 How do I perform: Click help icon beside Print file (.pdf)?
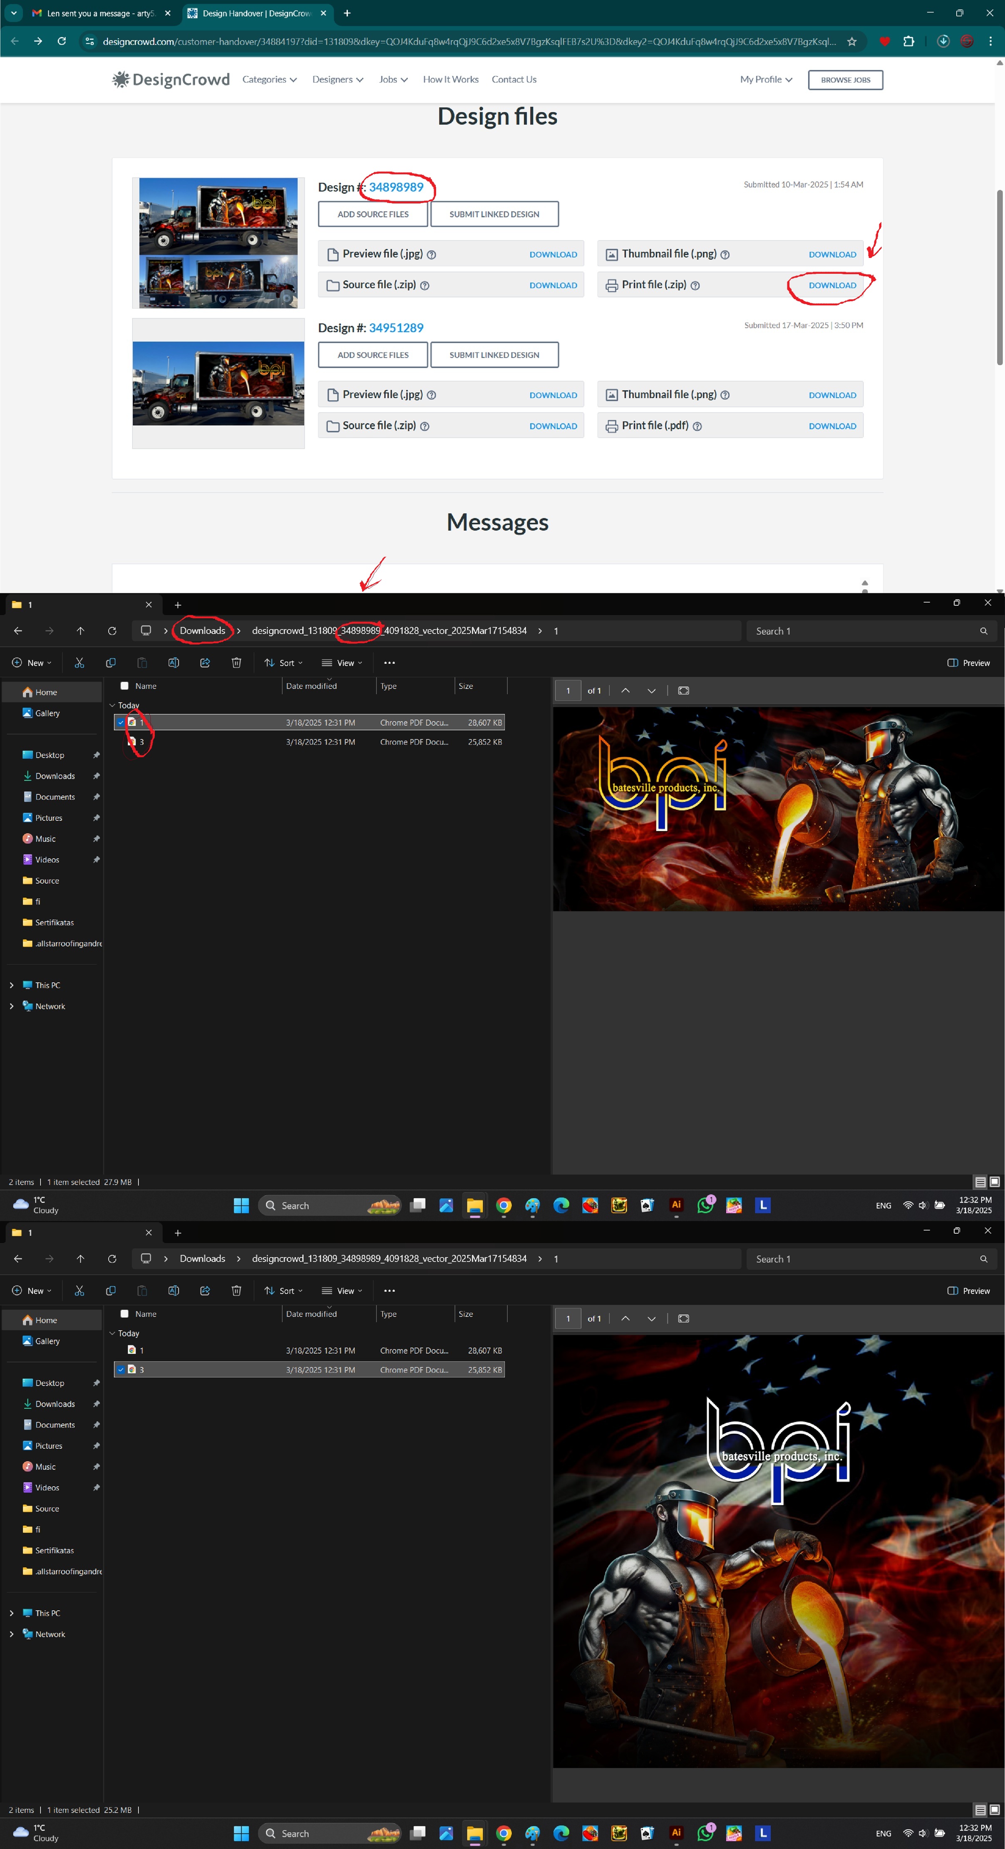[x=697, y=426]
